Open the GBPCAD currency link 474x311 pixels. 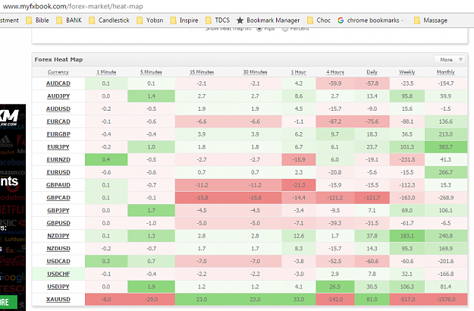coord(58,198)
